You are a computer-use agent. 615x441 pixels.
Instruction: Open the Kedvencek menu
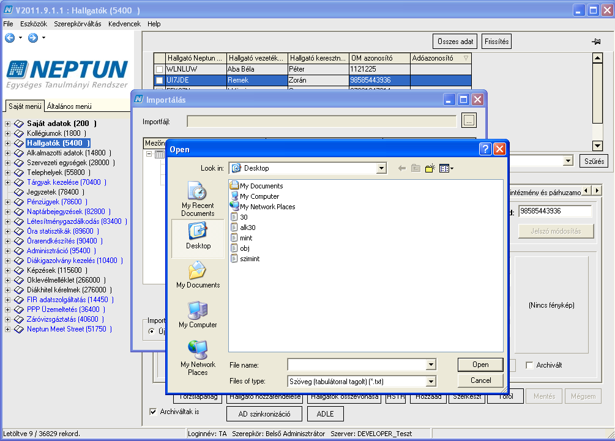[124, 24]
